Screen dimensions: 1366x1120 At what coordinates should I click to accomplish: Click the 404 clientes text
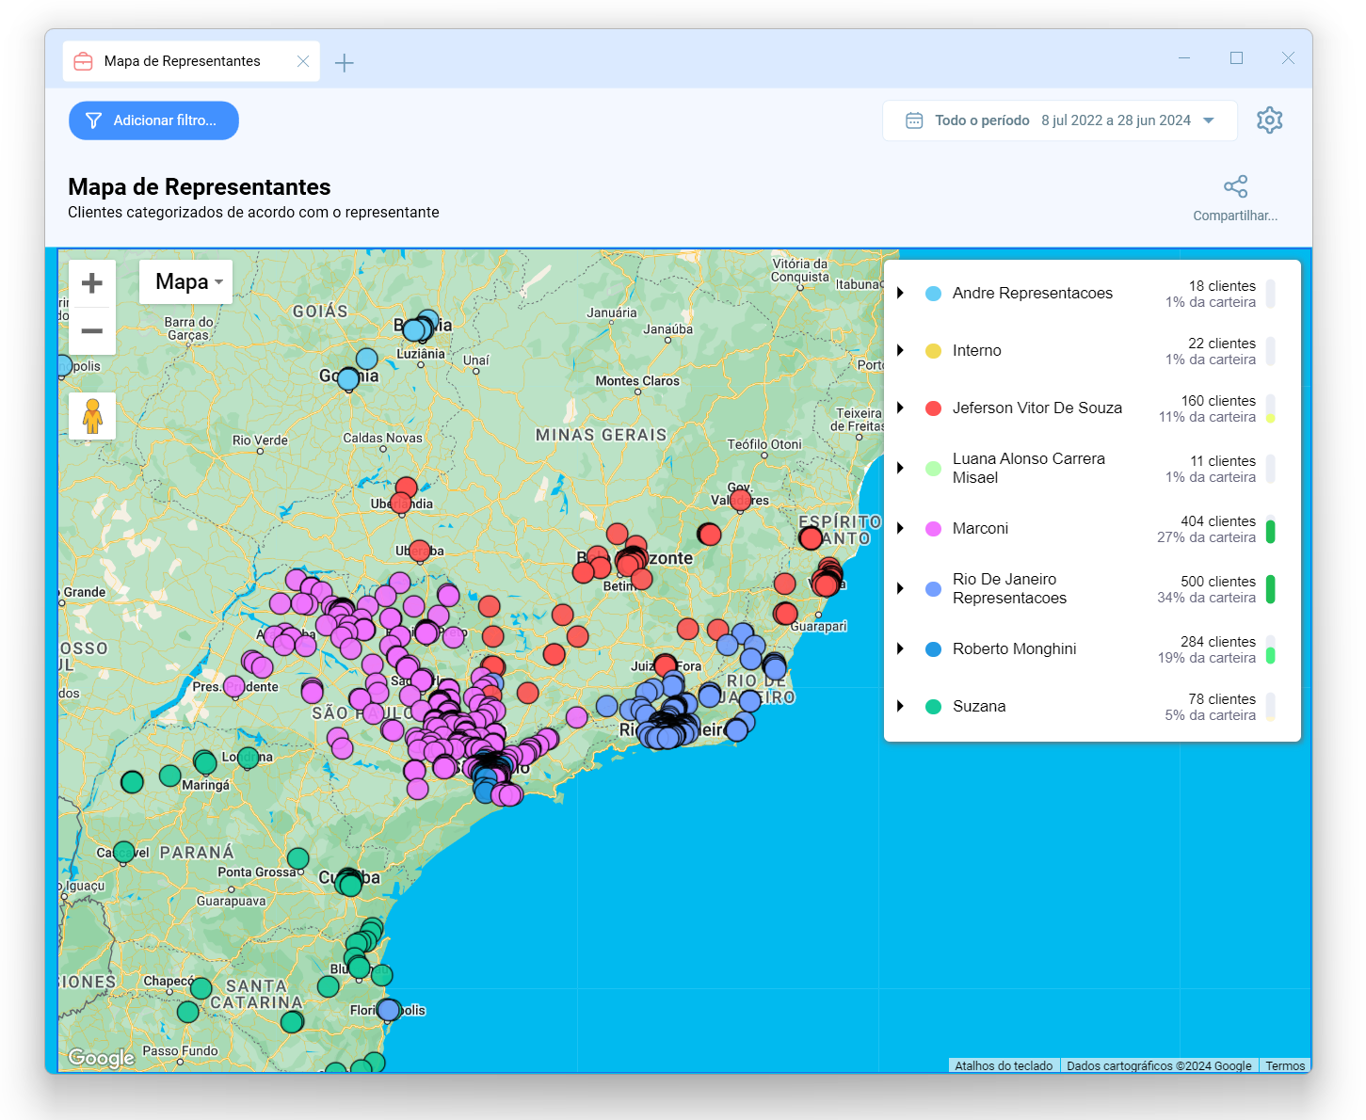(1218, 521)
